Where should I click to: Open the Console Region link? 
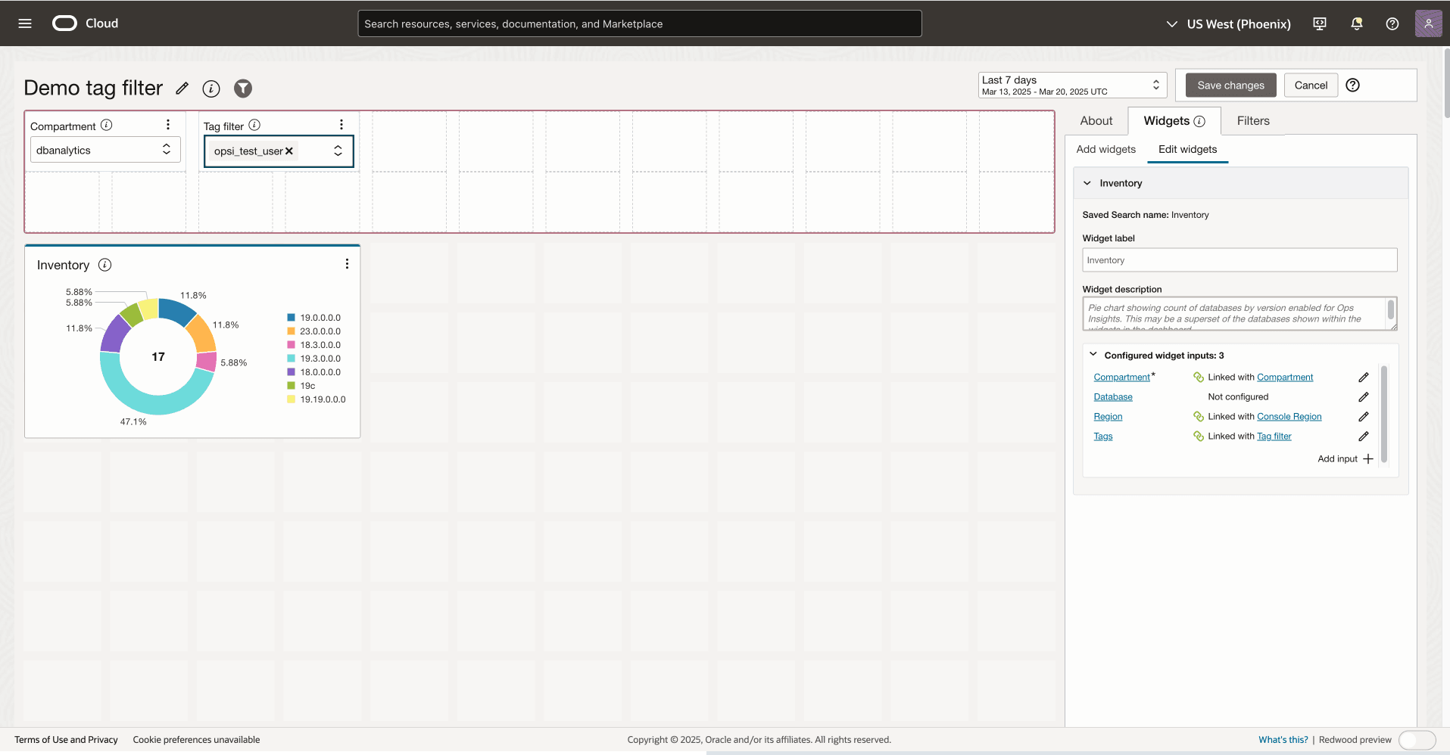[x=1289, y=417]
